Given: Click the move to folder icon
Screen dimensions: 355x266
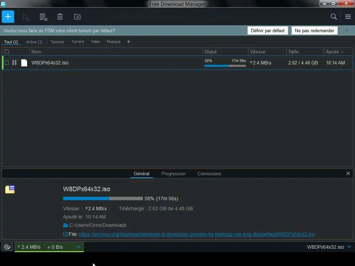Looking at the screenshot, I should click(77, 17).
